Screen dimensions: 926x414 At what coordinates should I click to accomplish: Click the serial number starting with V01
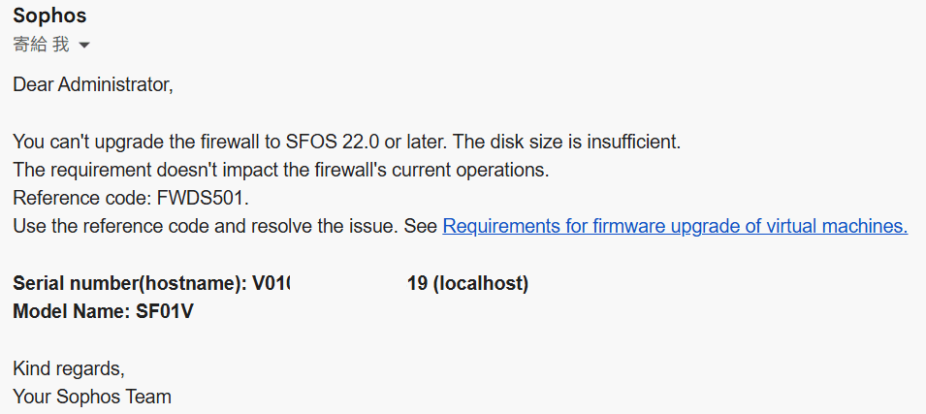(272, 283)
